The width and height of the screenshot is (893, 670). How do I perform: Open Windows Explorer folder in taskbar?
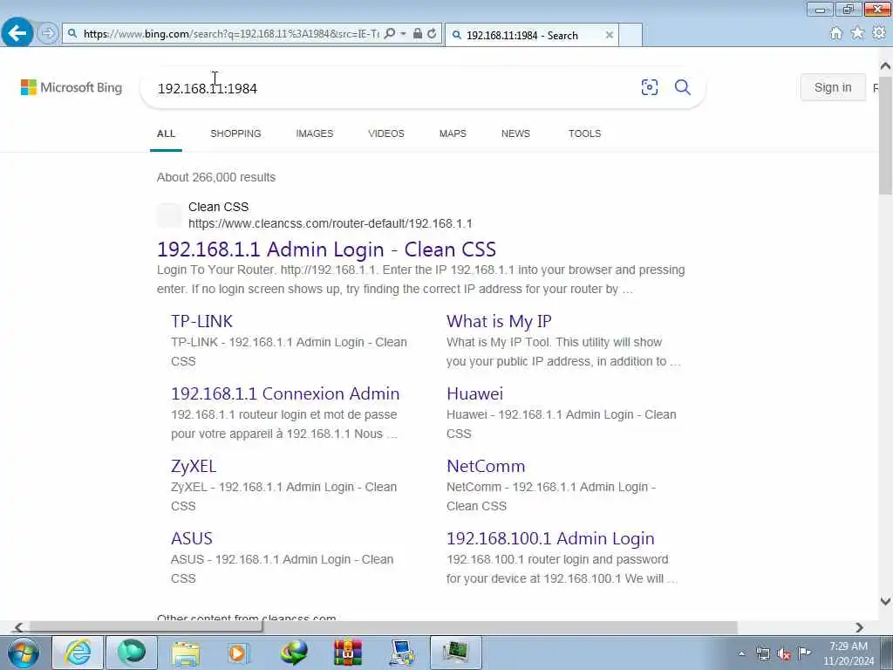pos(186,653)
